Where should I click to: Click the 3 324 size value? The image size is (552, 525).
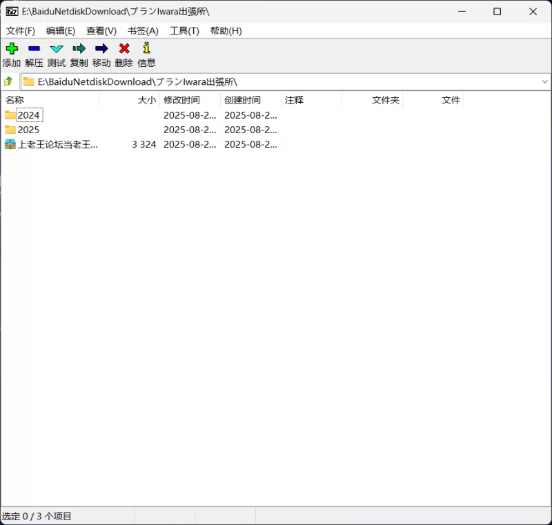pos(144,144)
